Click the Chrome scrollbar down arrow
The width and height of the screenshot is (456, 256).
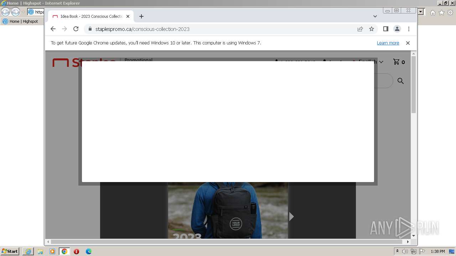[413, 236]
